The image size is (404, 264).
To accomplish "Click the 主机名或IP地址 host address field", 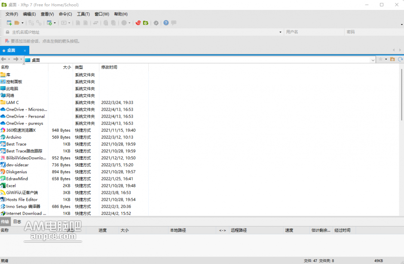I will pos(144,32).
